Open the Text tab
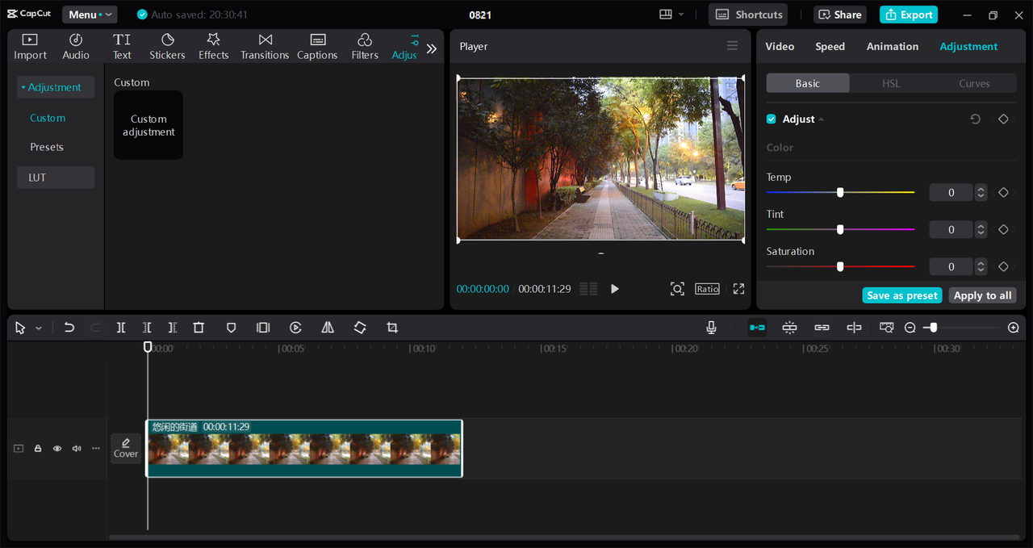Image resolution: width=1033 pixels, height=548 pixels. [122, 47]
